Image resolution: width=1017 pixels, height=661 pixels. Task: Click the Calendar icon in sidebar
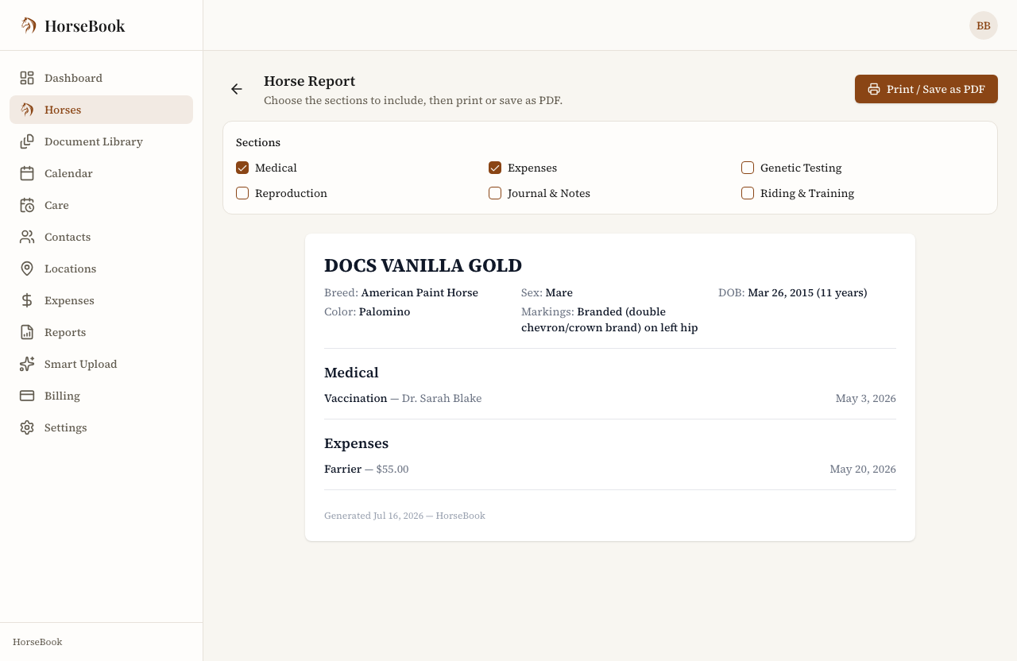(x=27, y=173)
